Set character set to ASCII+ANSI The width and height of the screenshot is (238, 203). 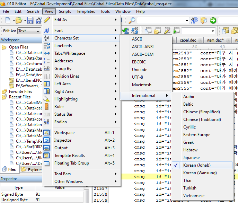[x=146, y=47]
